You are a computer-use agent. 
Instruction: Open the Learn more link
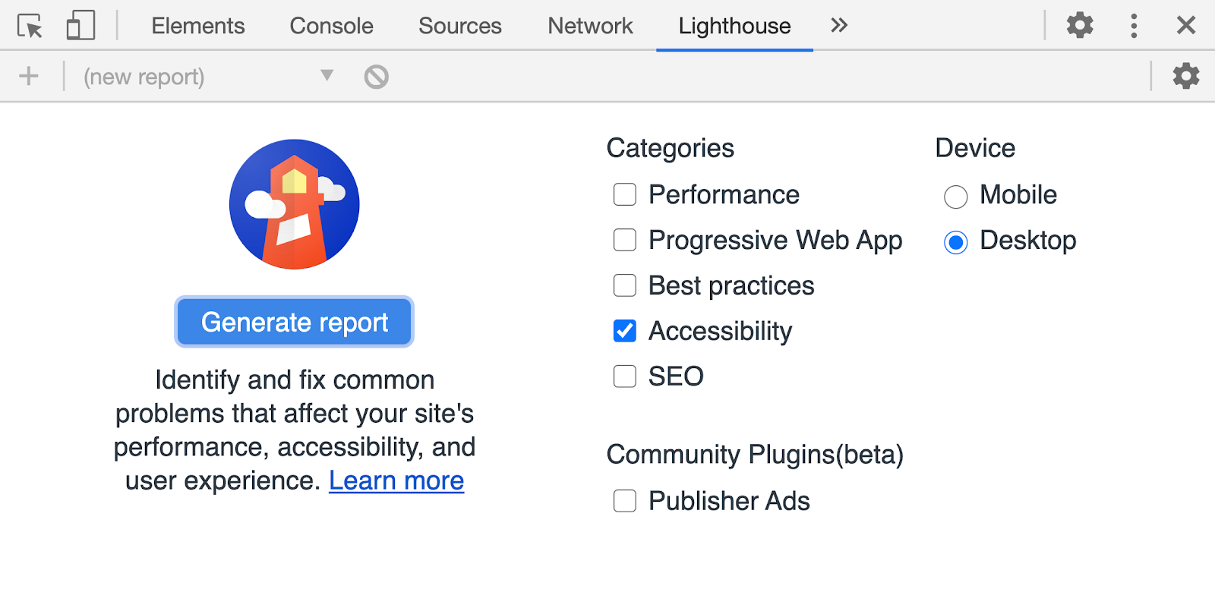coord(396,480)
